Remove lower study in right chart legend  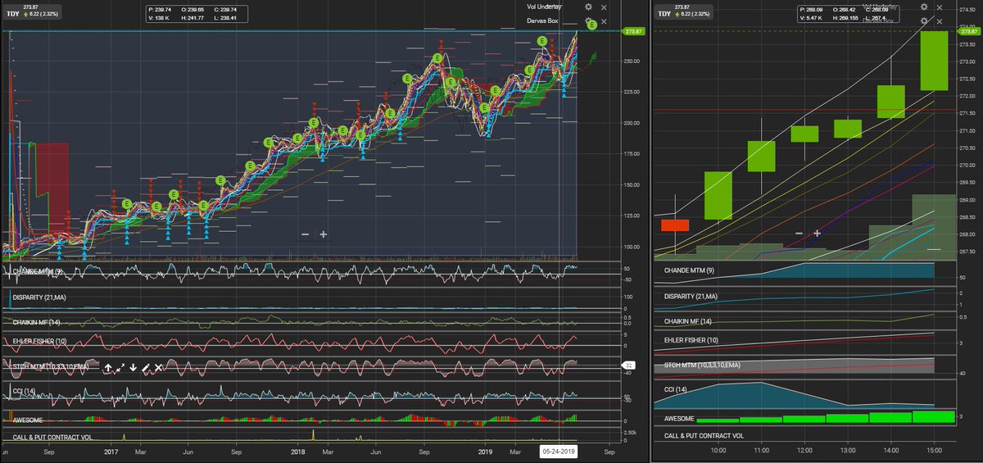(940, 20)
